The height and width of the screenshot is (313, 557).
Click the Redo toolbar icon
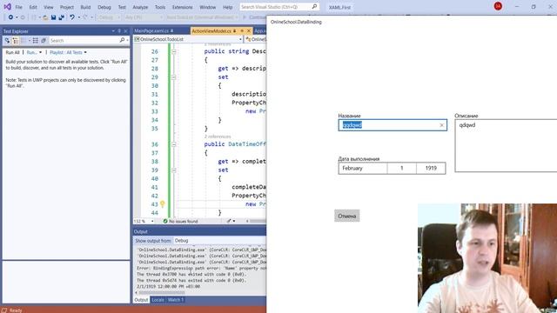tap(85, 17)
